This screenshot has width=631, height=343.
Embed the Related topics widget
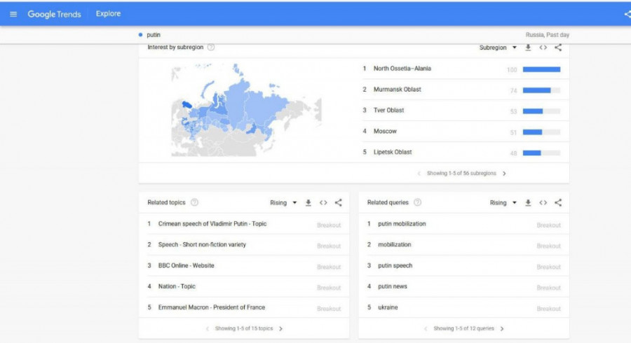click(323, 203)
